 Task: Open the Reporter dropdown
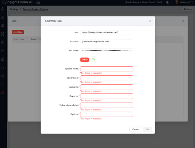click(107, 96)
